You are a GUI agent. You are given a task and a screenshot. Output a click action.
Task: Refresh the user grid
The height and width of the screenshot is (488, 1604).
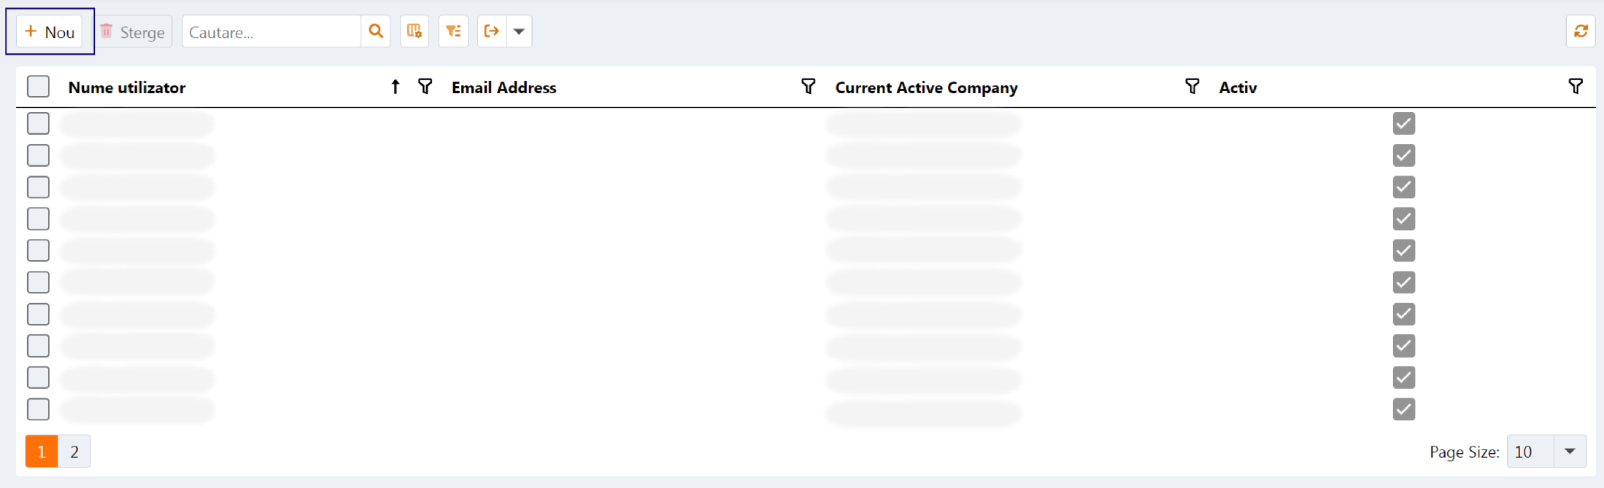click(x=1581, y=31)
